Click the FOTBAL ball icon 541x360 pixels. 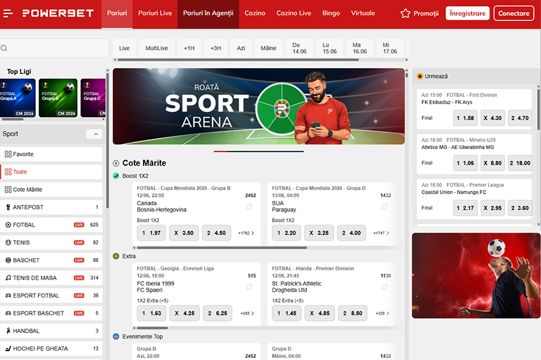tap(8, 225)
